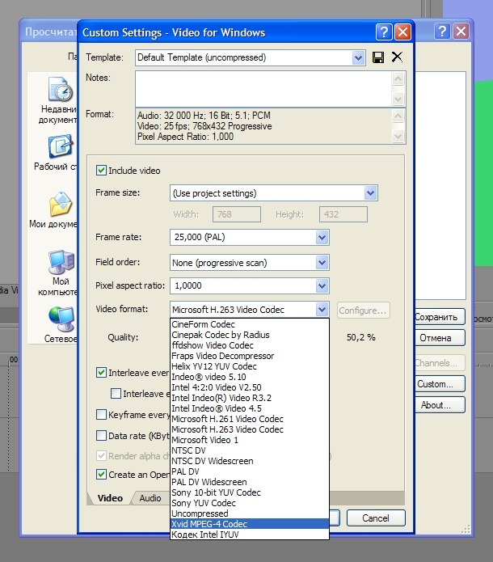Open the Мой компьютер icon
The height and width of the screenshot is (562, 493).
61,262
